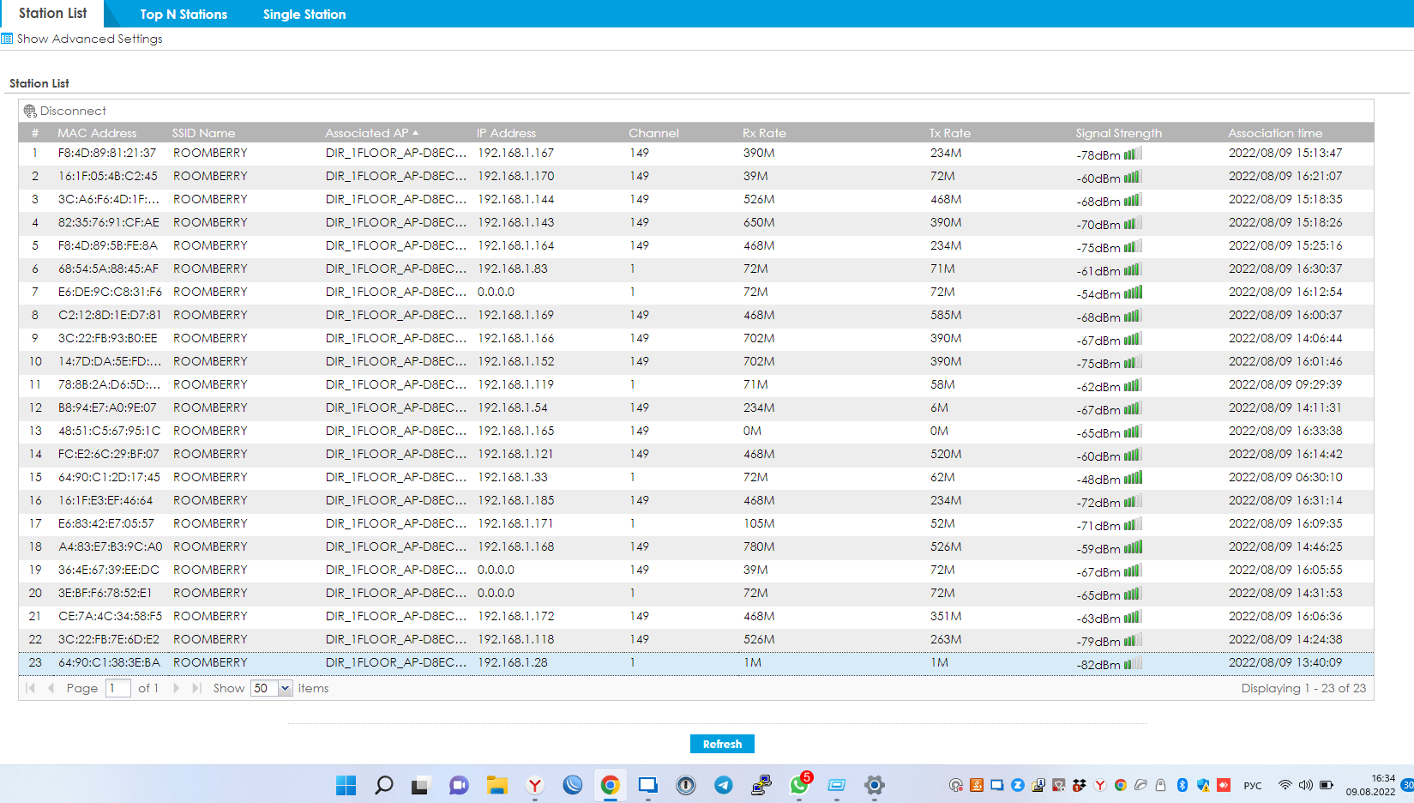Open WhatsApp with 5 unread notifications

799,784
